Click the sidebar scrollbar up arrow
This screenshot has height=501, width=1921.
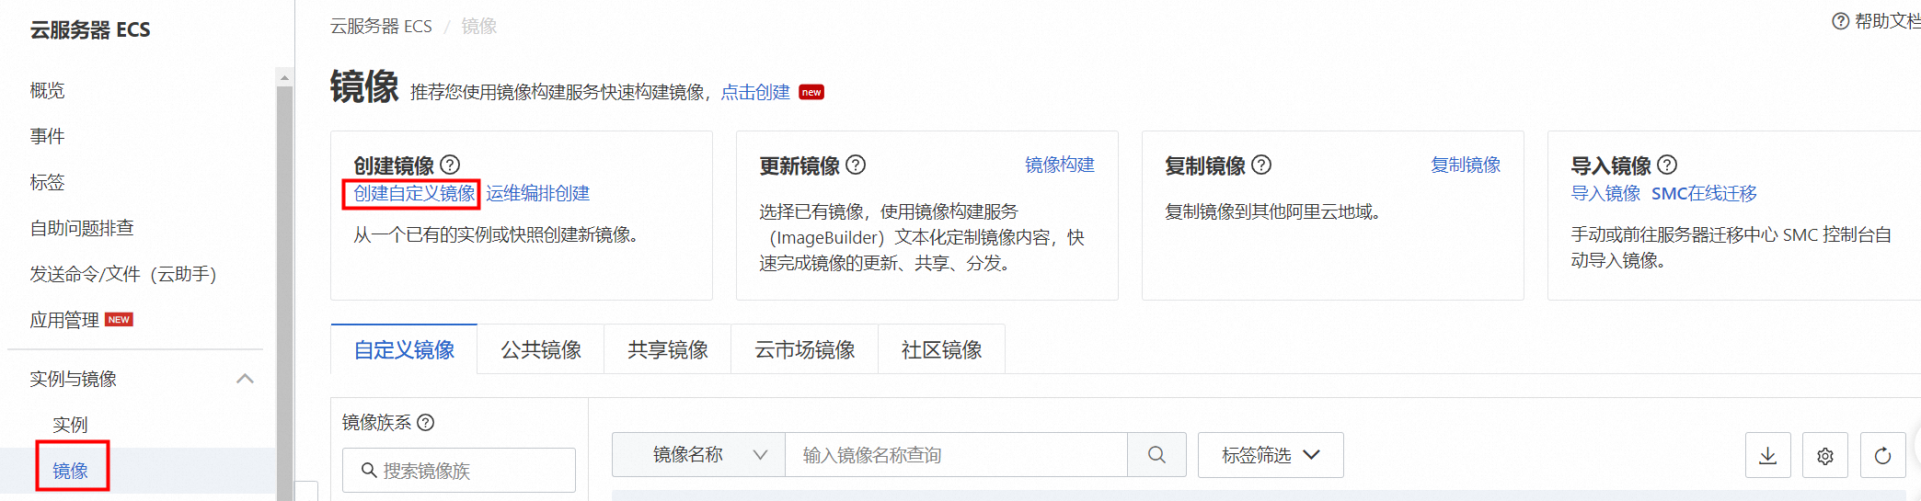(x=284, y=78)
